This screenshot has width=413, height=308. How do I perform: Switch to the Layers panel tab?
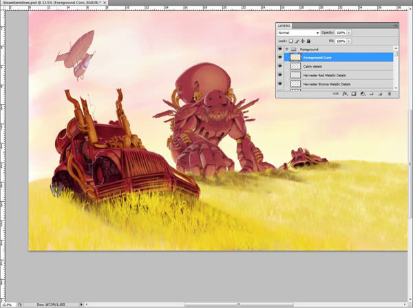click(x=284, y=25)
